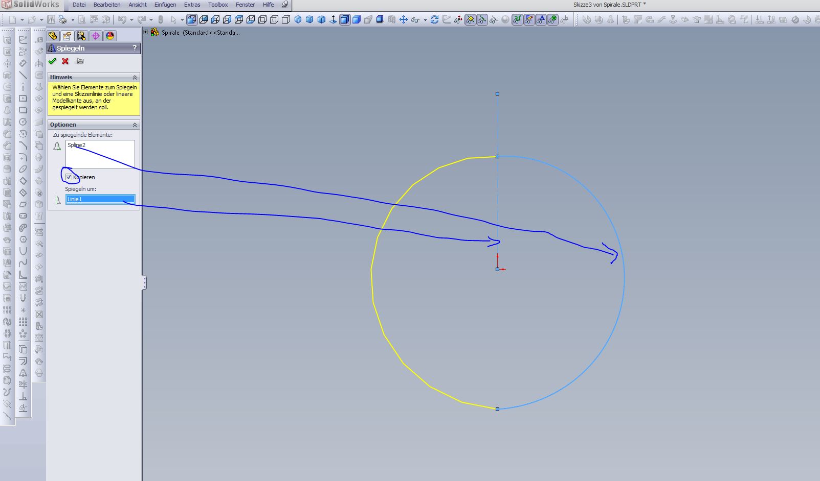
Task: Open the Extras menu
Action: [192, 5]
